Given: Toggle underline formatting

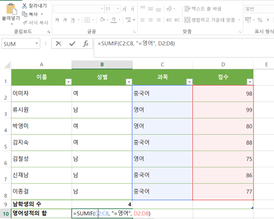Looking at the screenshot, I should point(73,20).
